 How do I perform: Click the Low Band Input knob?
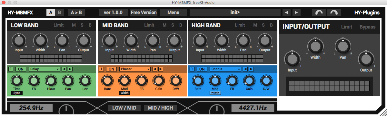[18, 41]
